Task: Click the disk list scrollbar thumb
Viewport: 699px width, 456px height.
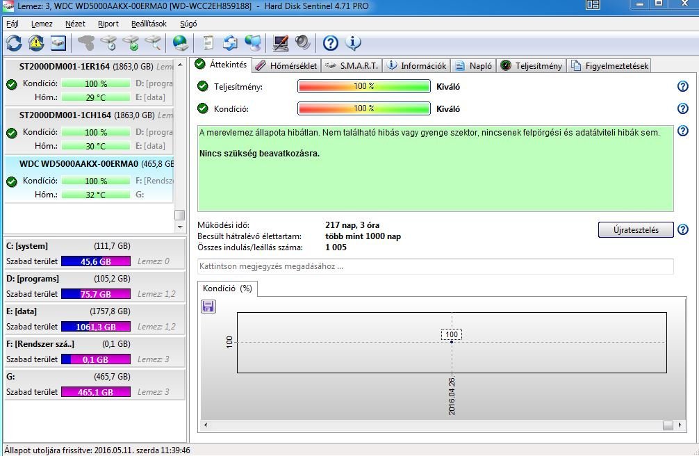Action: pyautogui.click(x=180, y=215)
